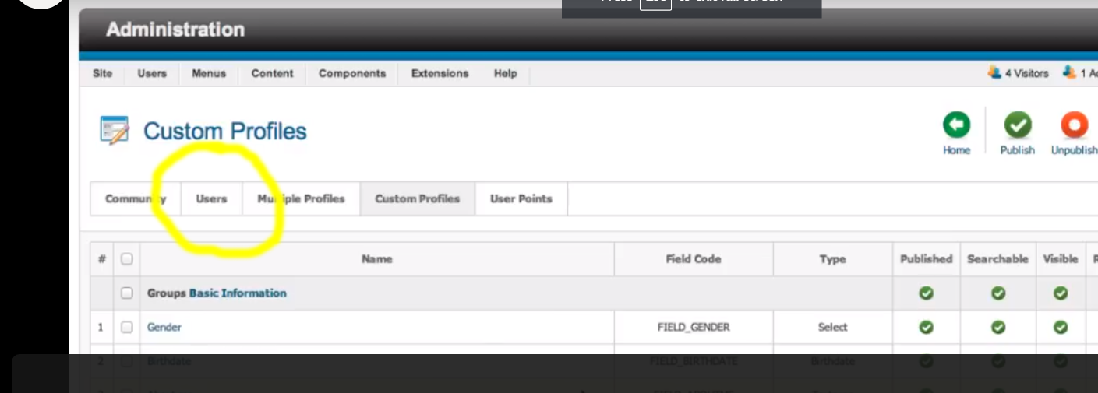Toggle Published status for Basic Information group
This screenshot has height=393, width=1098.
click(926, 293)
